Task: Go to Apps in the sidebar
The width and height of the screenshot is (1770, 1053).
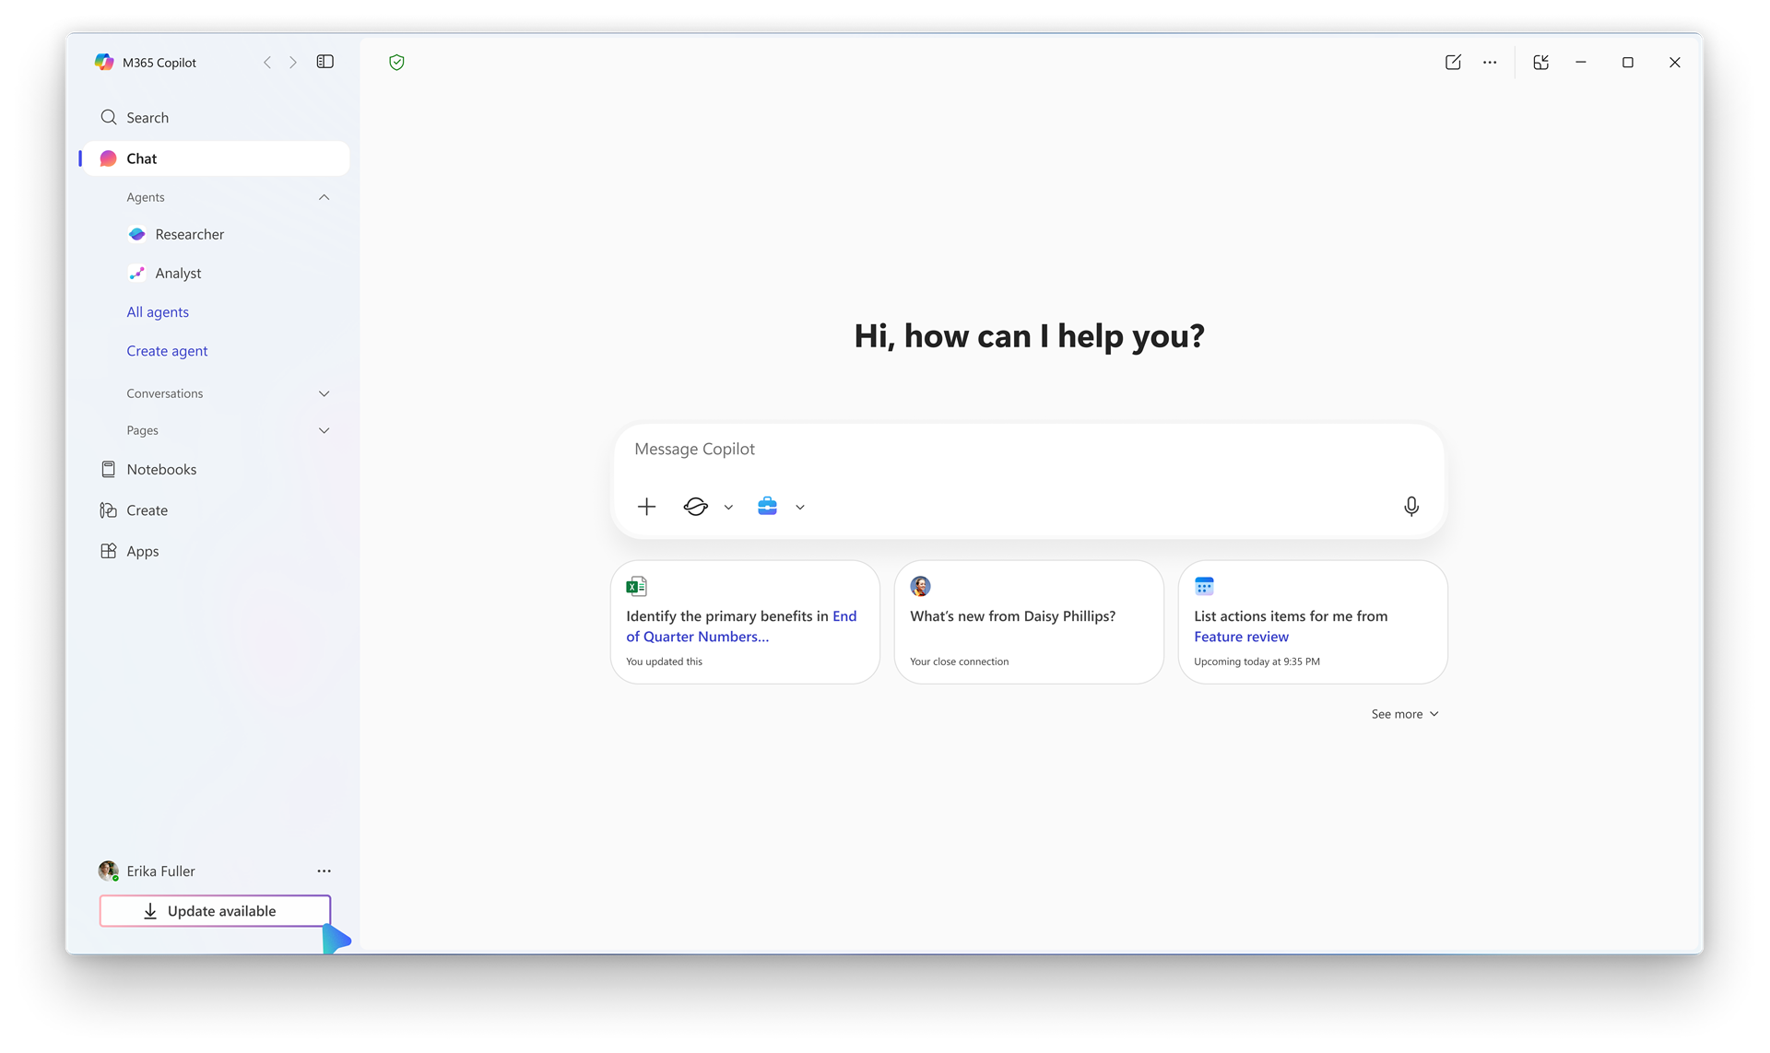Action: pos(142,551)
